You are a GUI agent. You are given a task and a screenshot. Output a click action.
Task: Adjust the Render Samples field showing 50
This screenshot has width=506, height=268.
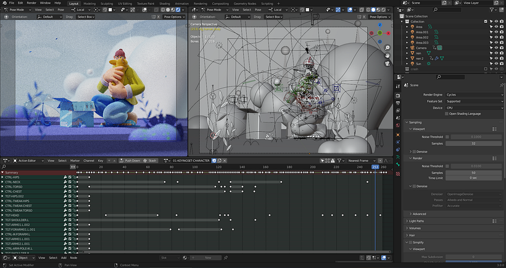(x=475, y=173)
